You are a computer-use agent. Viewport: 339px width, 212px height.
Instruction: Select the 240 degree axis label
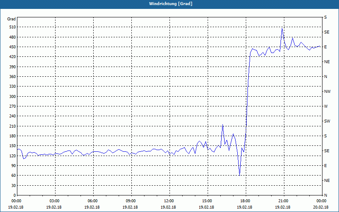[13, 116]
